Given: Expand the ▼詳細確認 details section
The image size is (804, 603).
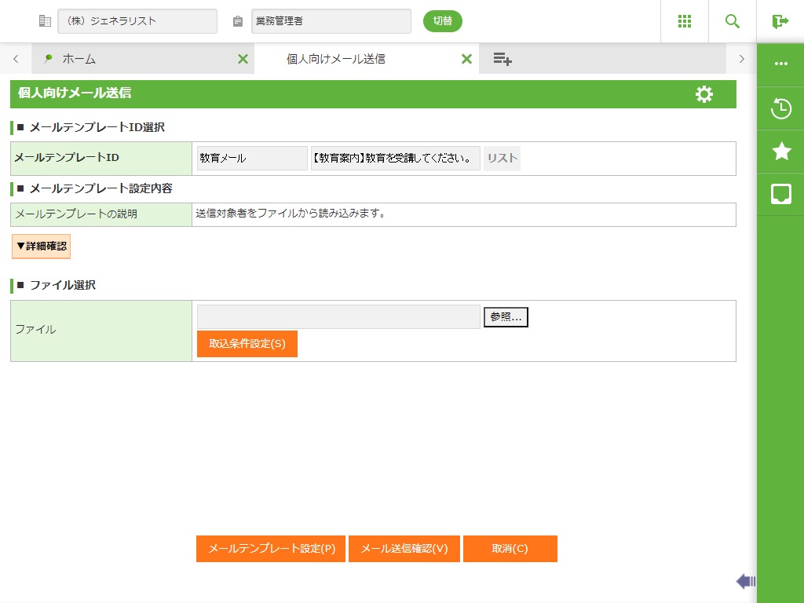Looking at the screenshot, I should click(41, 246).
